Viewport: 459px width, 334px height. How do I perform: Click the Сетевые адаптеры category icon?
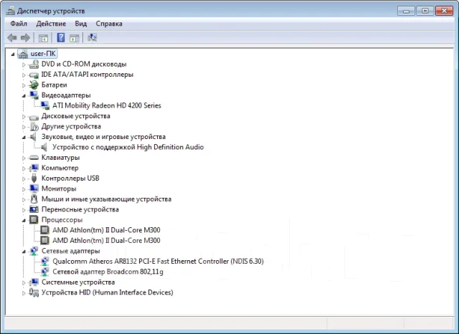[34, 251]
